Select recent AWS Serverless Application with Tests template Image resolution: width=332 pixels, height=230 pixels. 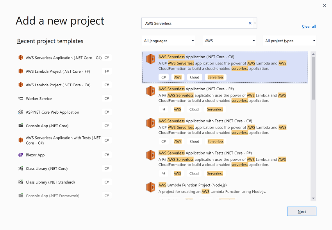[x=64, y=140]
